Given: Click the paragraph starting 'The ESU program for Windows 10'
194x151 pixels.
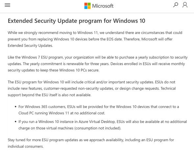Looking at the screenshot, I should [92, 89].
